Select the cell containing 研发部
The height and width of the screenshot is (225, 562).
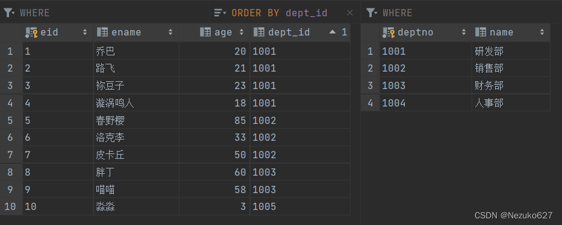pos(511,51)
